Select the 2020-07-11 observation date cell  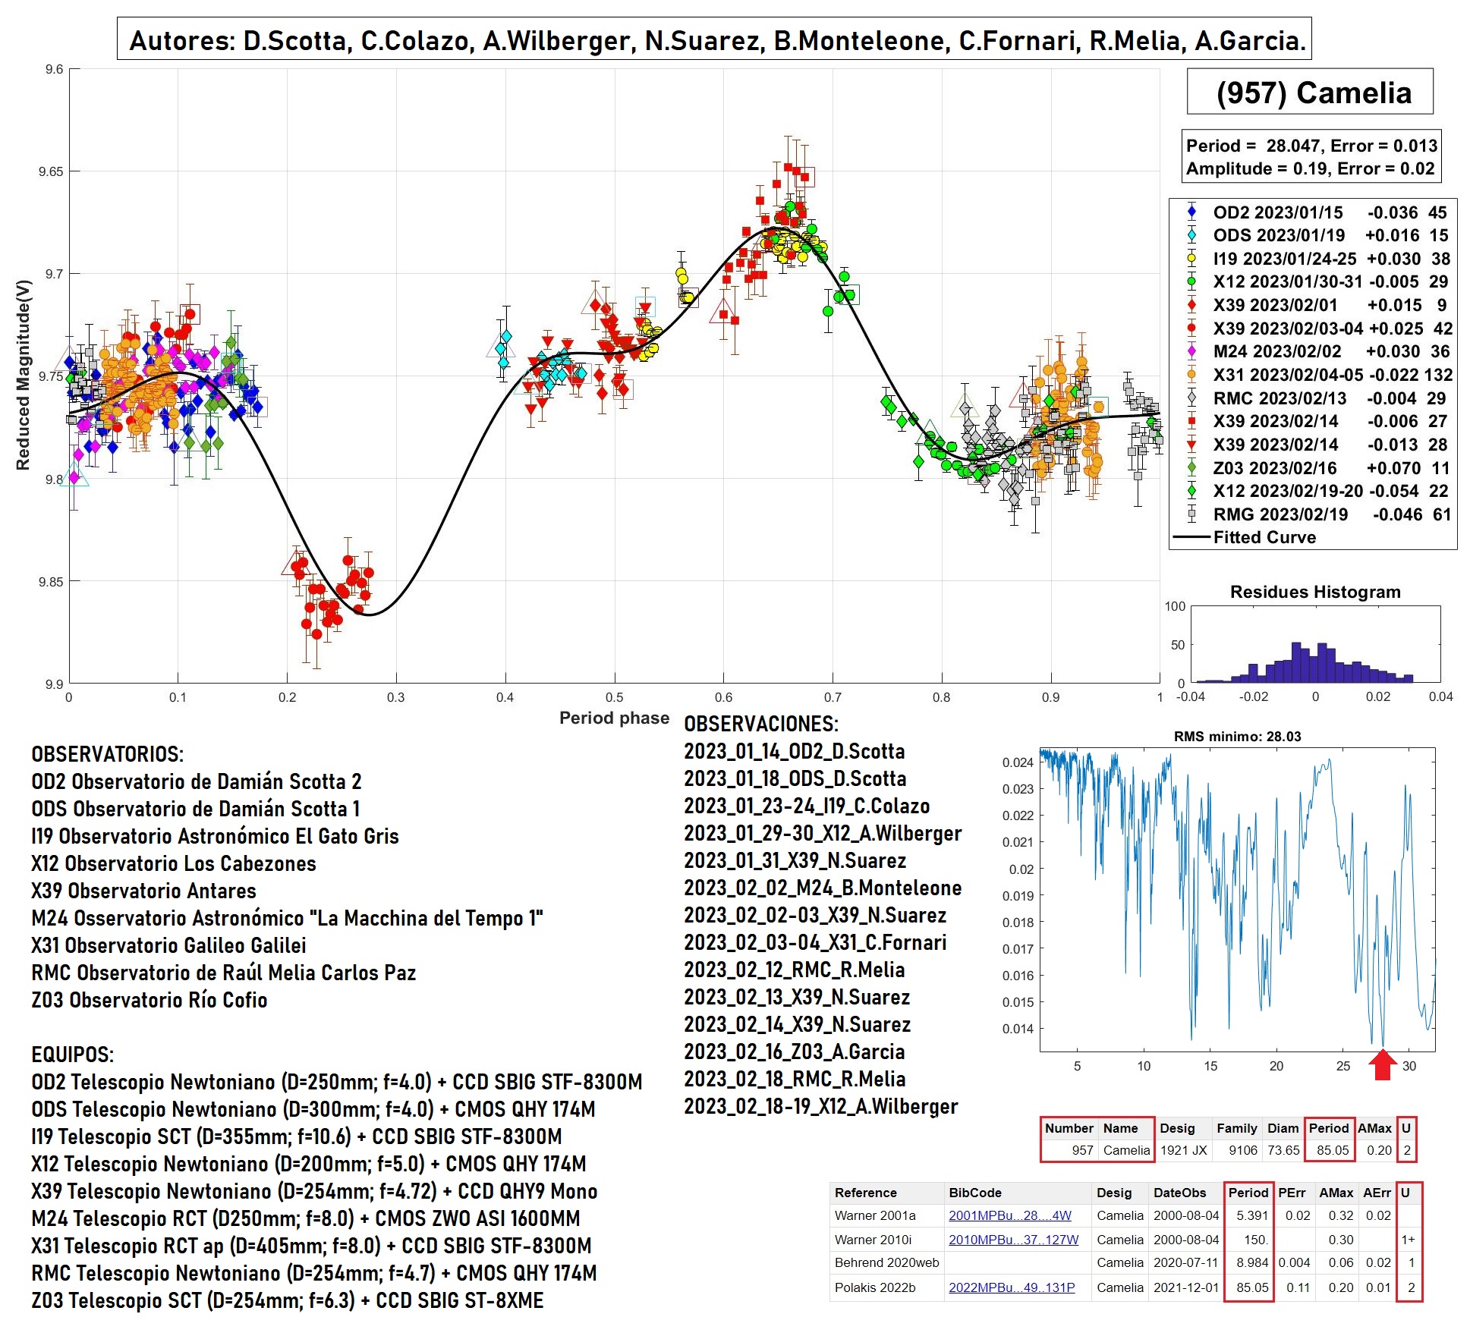[x=1185, y=1262]
